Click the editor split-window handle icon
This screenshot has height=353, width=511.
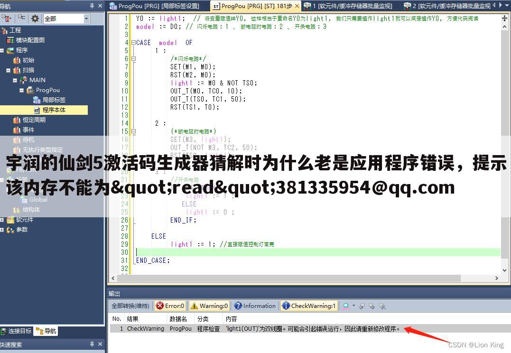pyautogui.click(x=504, y=19)
